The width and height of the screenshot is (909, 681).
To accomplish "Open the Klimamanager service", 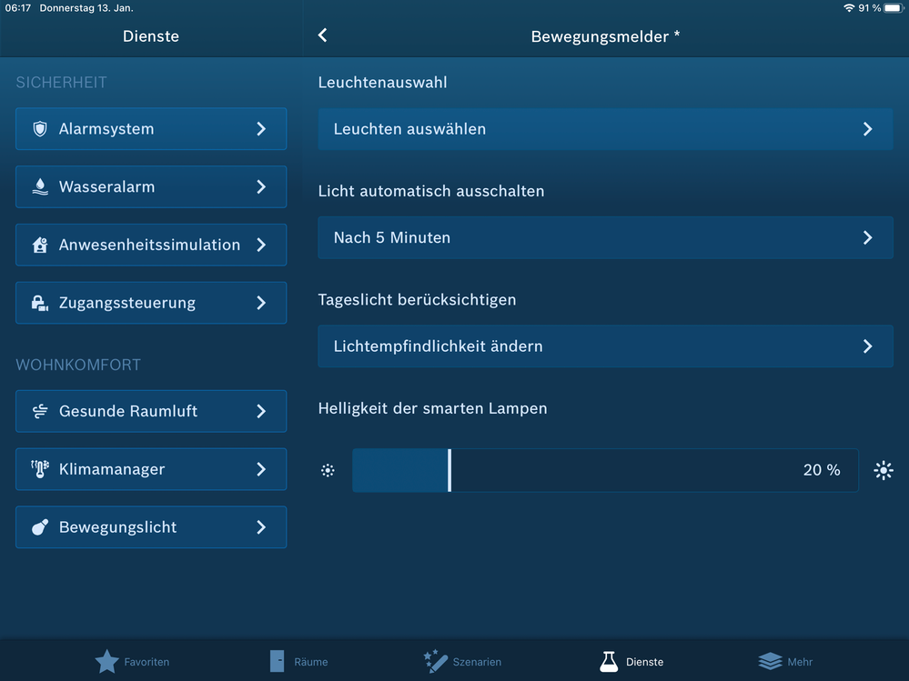I will pyautogui.click(x=151, y=469).
